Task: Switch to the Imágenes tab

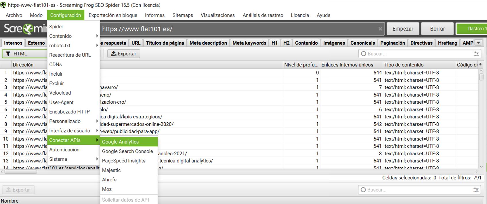Action: coord(334,43)
